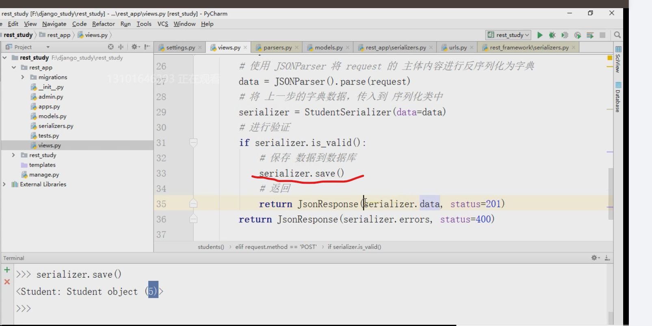
Task: Click editor vertical scrollbar thumb
Action: click(611, 193)
